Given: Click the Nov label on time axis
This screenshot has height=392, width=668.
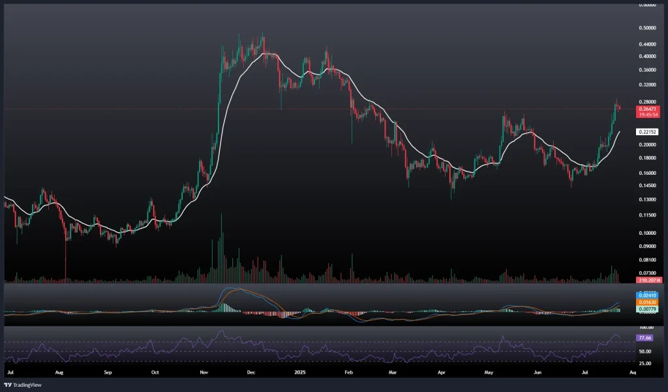Looking at the screenshot, I should click(204, 372).
